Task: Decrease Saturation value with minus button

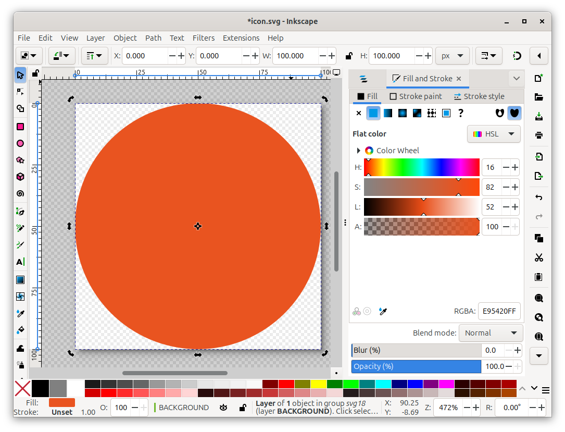Action: click(x=506, y=187)
